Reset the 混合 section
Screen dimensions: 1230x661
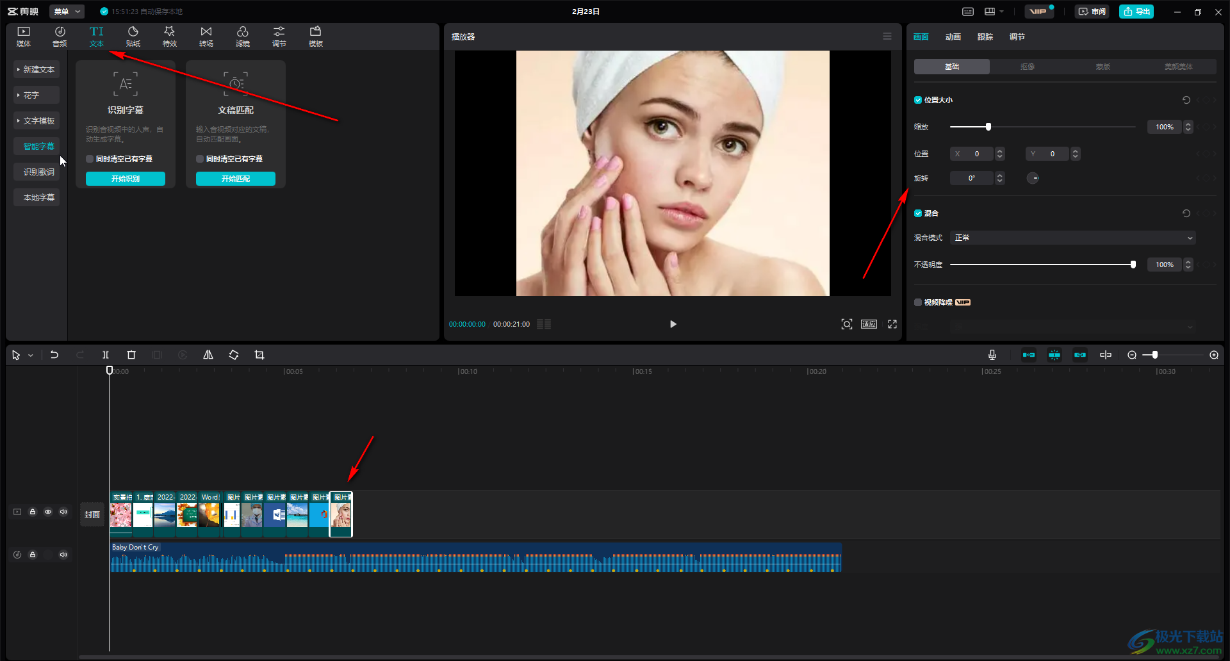(1186, 213)
